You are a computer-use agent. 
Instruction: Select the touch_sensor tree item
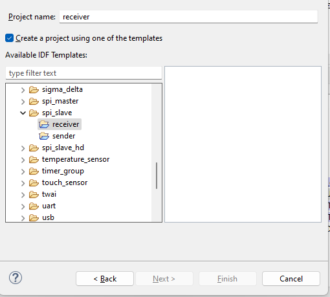tap(65, 182)
